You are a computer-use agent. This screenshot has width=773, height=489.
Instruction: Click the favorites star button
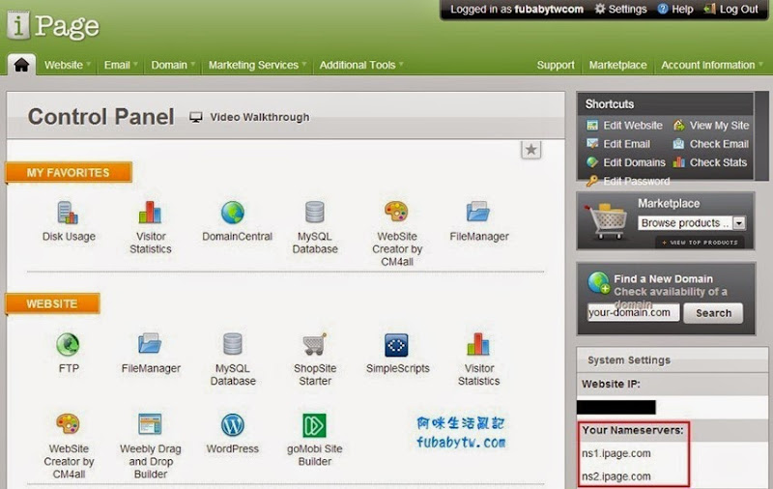[x=530, y=150]
